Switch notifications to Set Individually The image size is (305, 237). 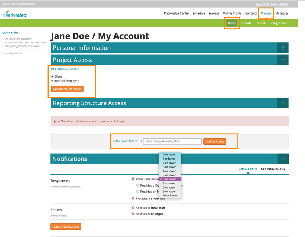point(273,169)
